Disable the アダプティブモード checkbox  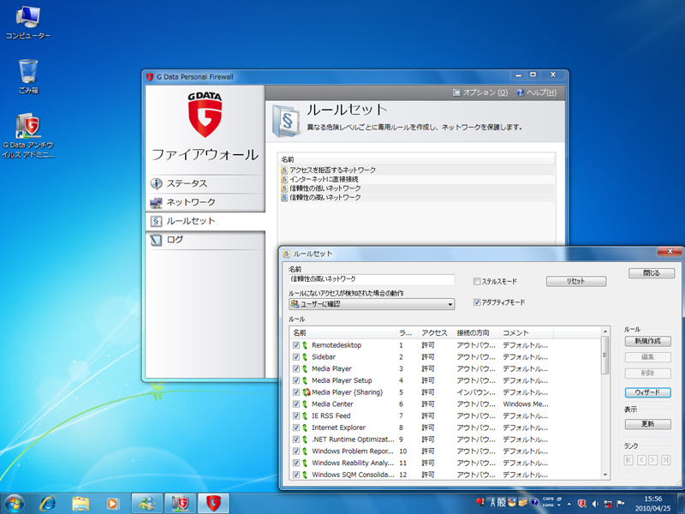coord(477,302)
